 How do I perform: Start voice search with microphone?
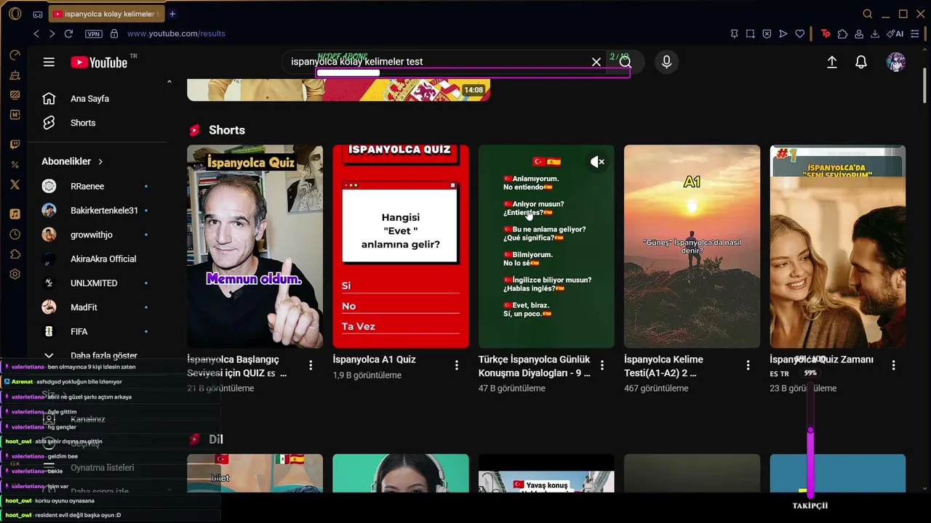tap(666, 62)
